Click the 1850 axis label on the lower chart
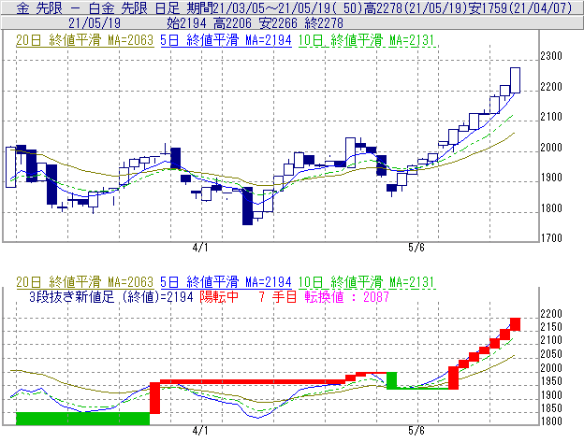The image size is (584, 442). (x=551, y=408)
